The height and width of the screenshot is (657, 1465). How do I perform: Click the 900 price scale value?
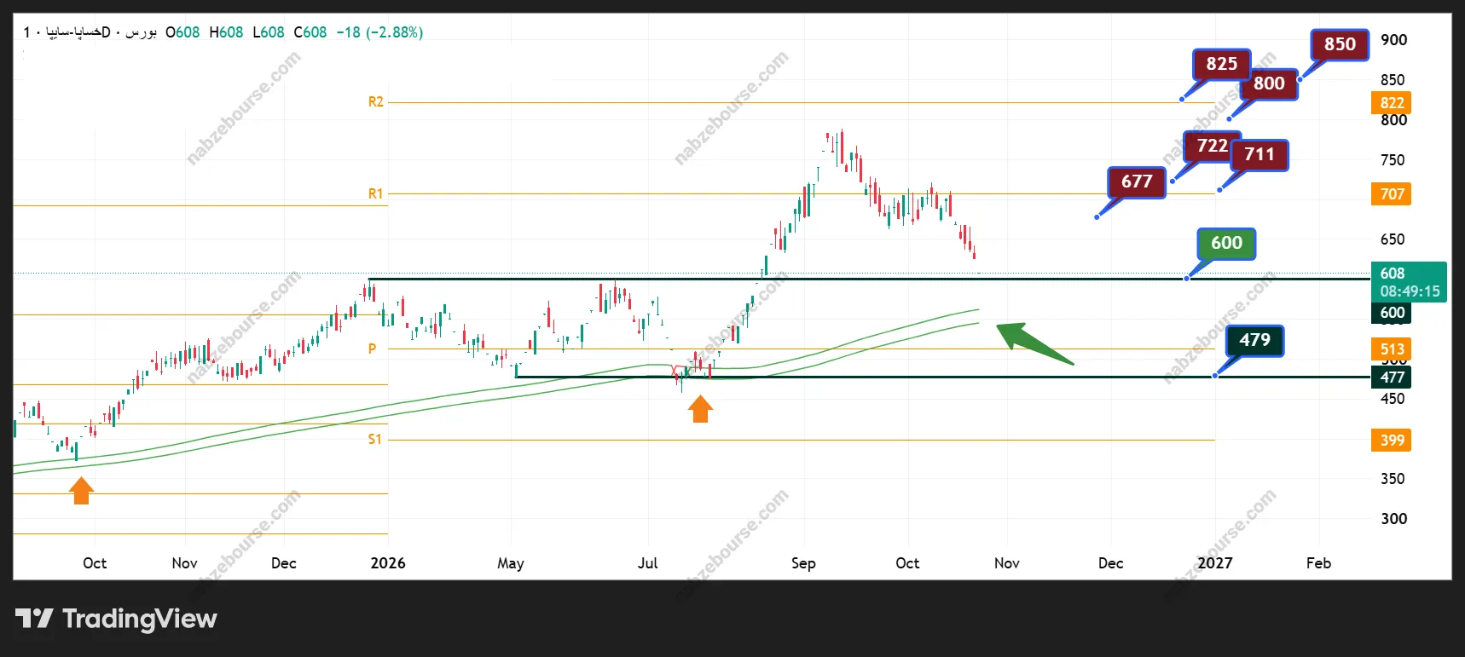pos(1394,40)
